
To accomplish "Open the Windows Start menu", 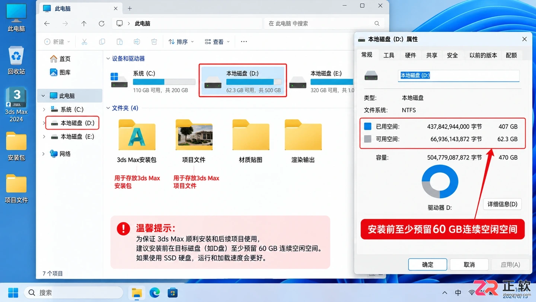I will pyautogui.click(x=13, y=293).
